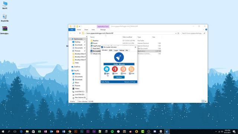Select the WinRAR archive on the desktop
The height and width of the screenshot is (134, 238).
(5, 30)
